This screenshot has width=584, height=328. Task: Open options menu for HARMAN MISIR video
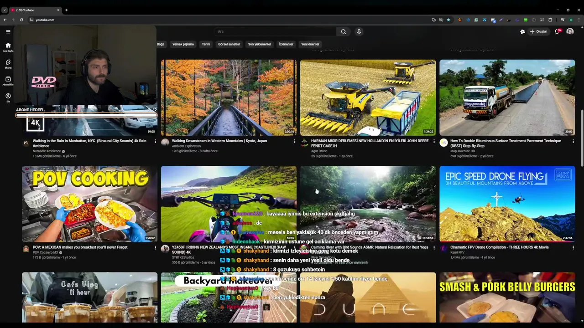pos(434,141)
